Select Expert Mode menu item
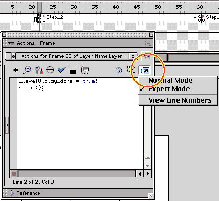The image size is (219, 201). [169, 89]
